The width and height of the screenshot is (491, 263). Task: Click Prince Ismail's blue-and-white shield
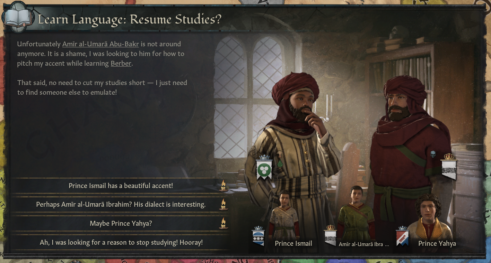(258, 236)
